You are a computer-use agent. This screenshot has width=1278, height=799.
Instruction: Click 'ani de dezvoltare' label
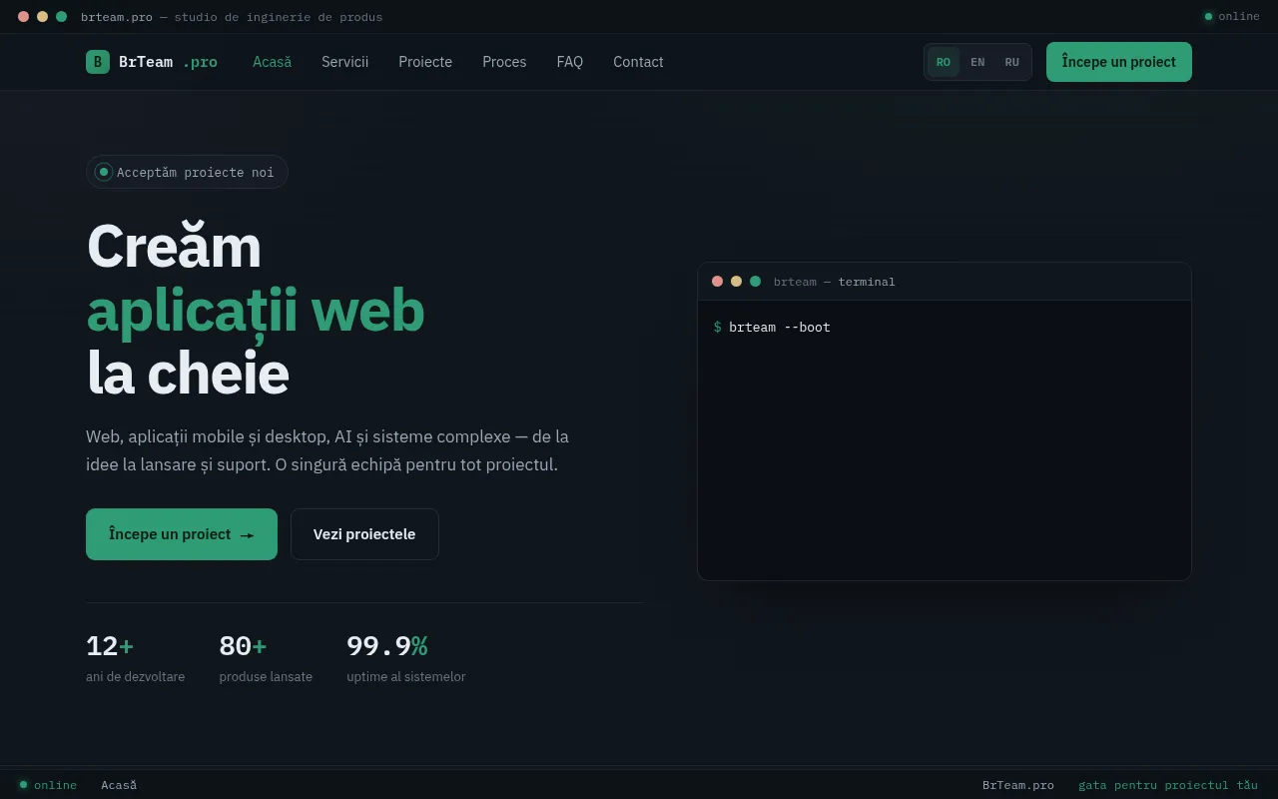pos(136,677)
